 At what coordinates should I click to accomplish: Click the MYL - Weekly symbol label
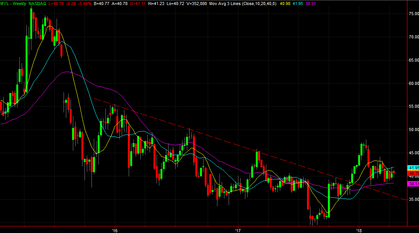13,4
